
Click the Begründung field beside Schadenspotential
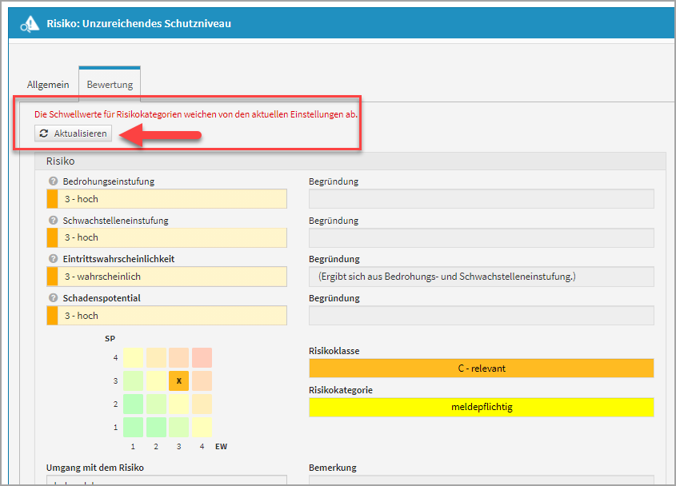pos(481,316)
